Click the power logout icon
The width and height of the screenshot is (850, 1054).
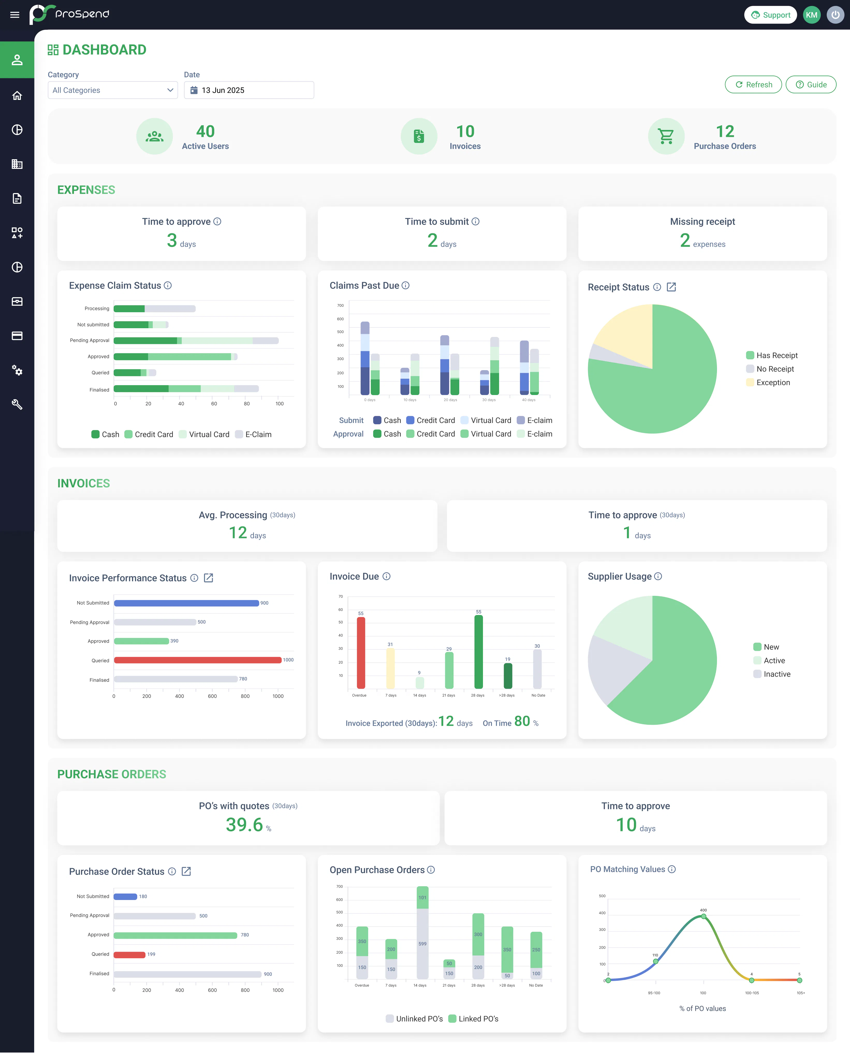click(835, 15)
